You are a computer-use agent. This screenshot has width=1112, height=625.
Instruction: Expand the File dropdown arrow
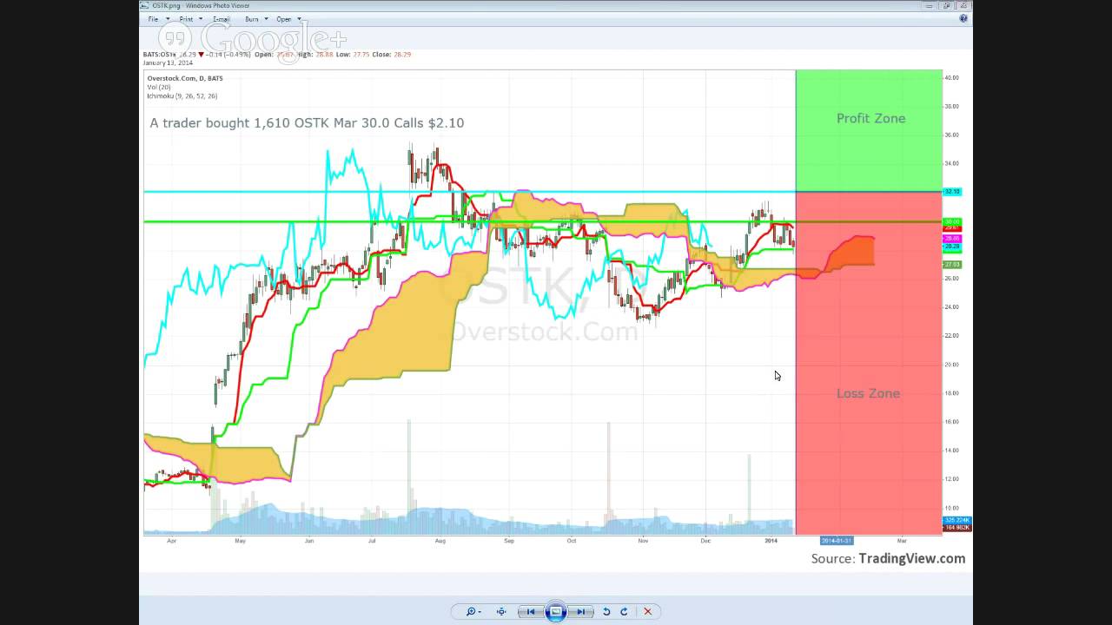[x=168, y=18]
